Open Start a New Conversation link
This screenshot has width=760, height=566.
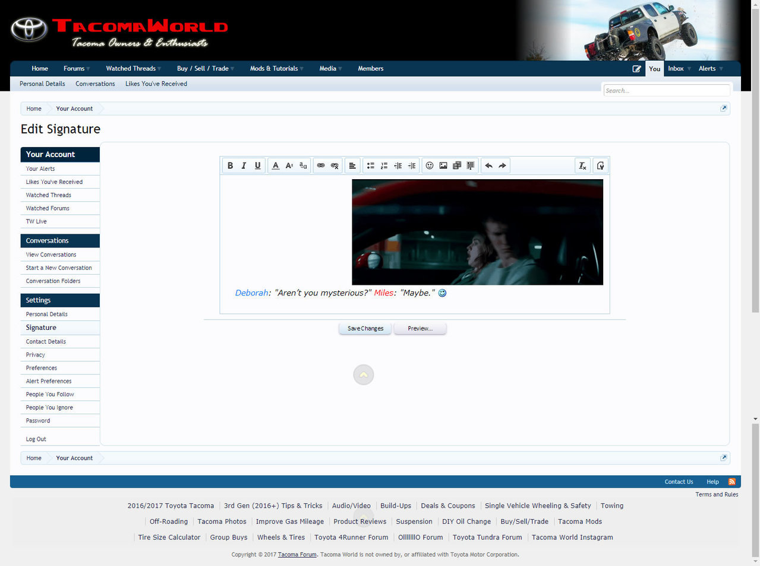tap(60, 268)
